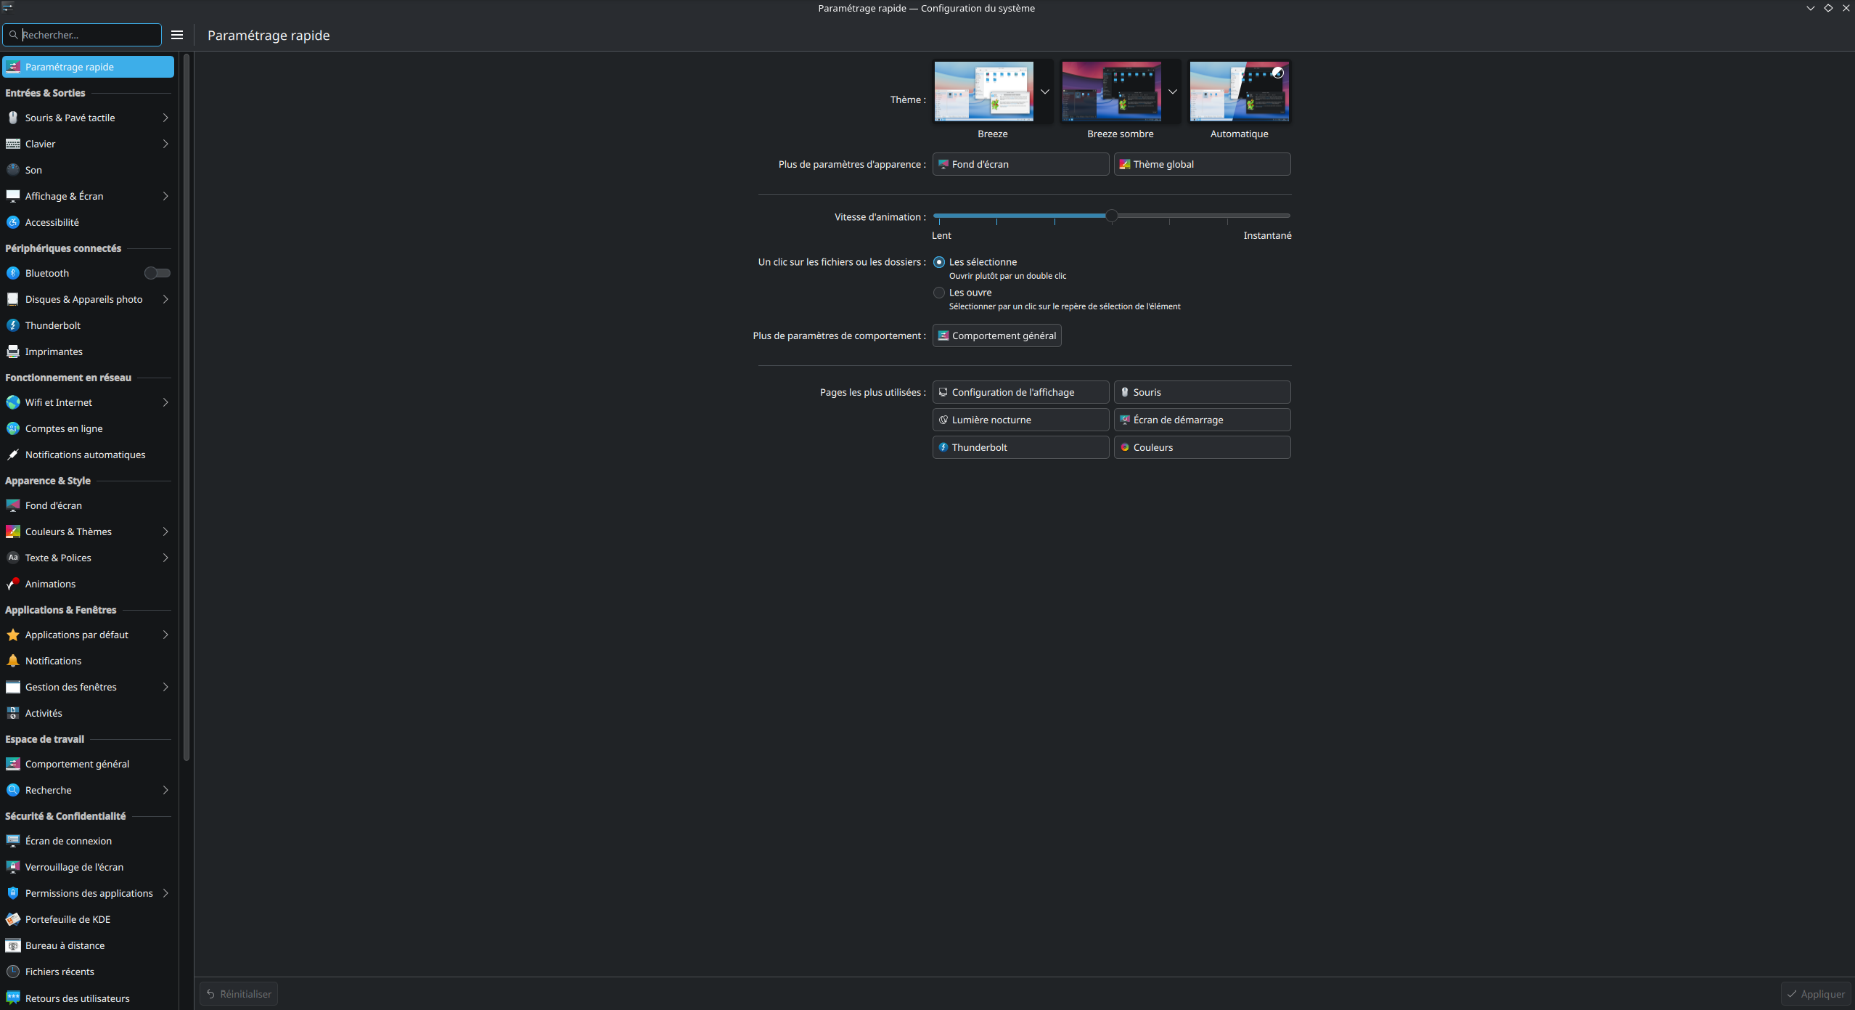The width and height of the screenshot is (1855, 1010).
Task: Click the Comportement général behavior button
Action: tap(996, 335)
